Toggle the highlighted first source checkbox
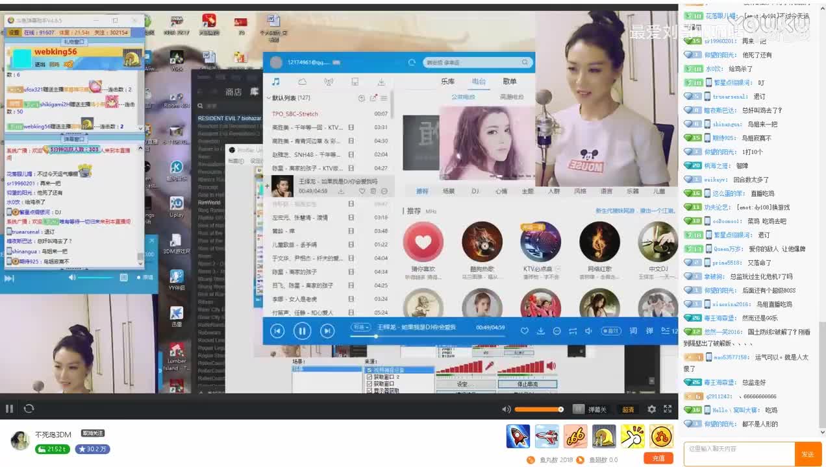 point(370,370)
